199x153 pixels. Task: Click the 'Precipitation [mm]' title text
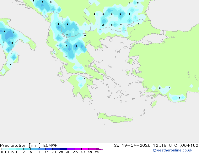(x=20, y=146)
